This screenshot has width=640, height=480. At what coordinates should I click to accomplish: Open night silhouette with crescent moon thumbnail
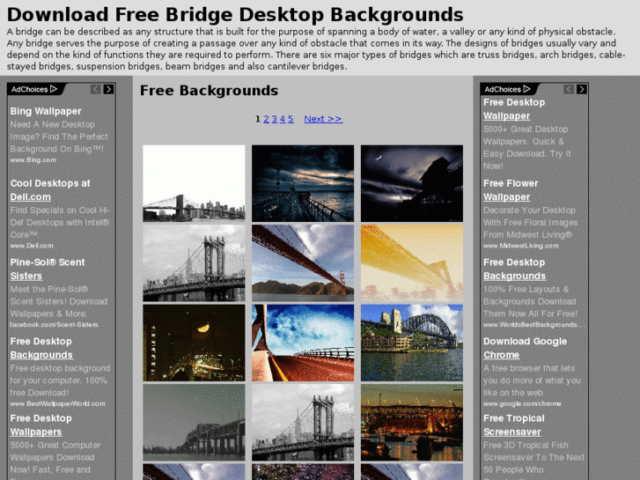point(412,183)
